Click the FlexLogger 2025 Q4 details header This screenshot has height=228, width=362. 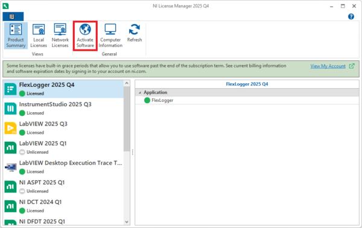coord(247,84)
